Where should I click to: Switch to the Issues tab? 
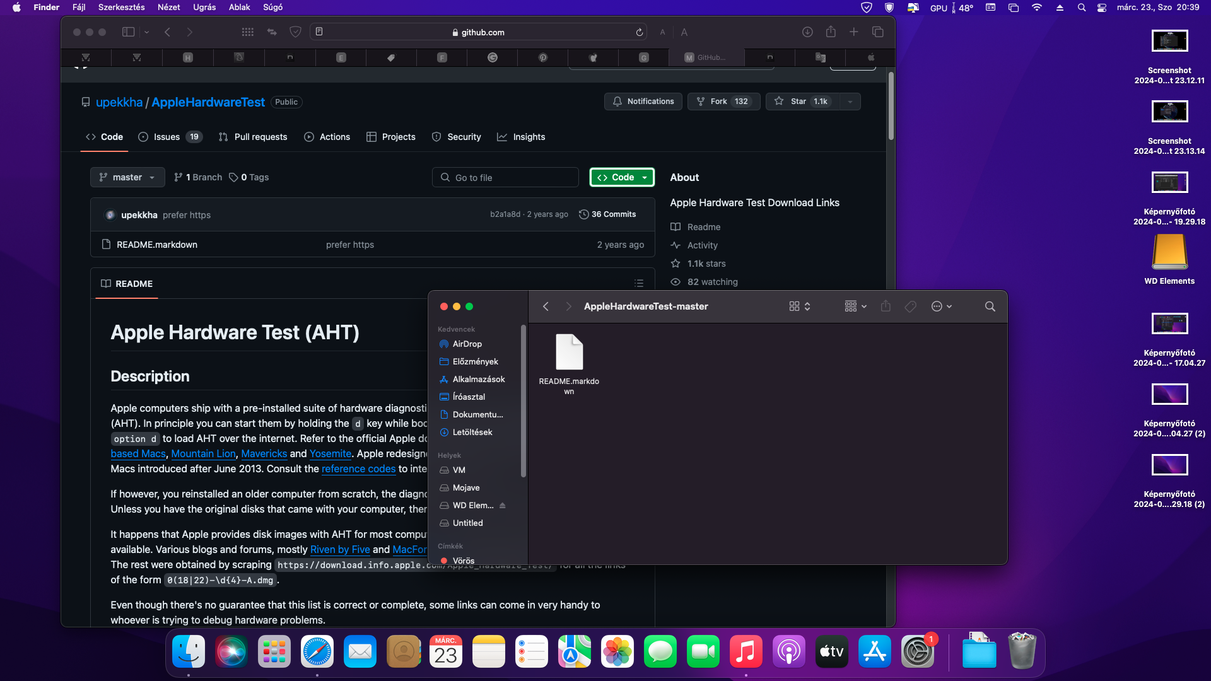(167, 137)
